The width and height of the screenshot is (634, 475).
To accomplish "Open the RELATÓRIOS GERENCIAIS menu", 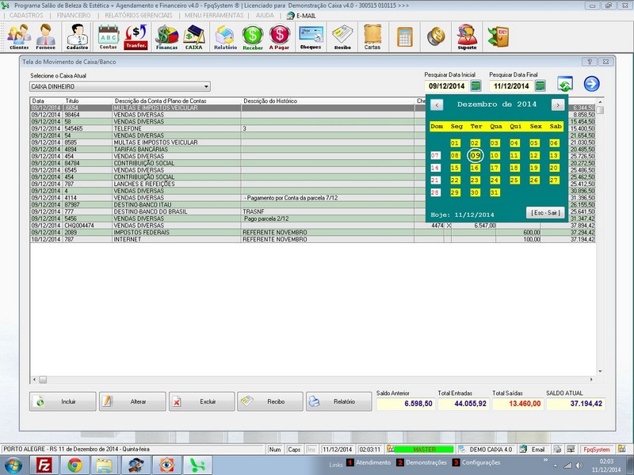I will (138, 15).
